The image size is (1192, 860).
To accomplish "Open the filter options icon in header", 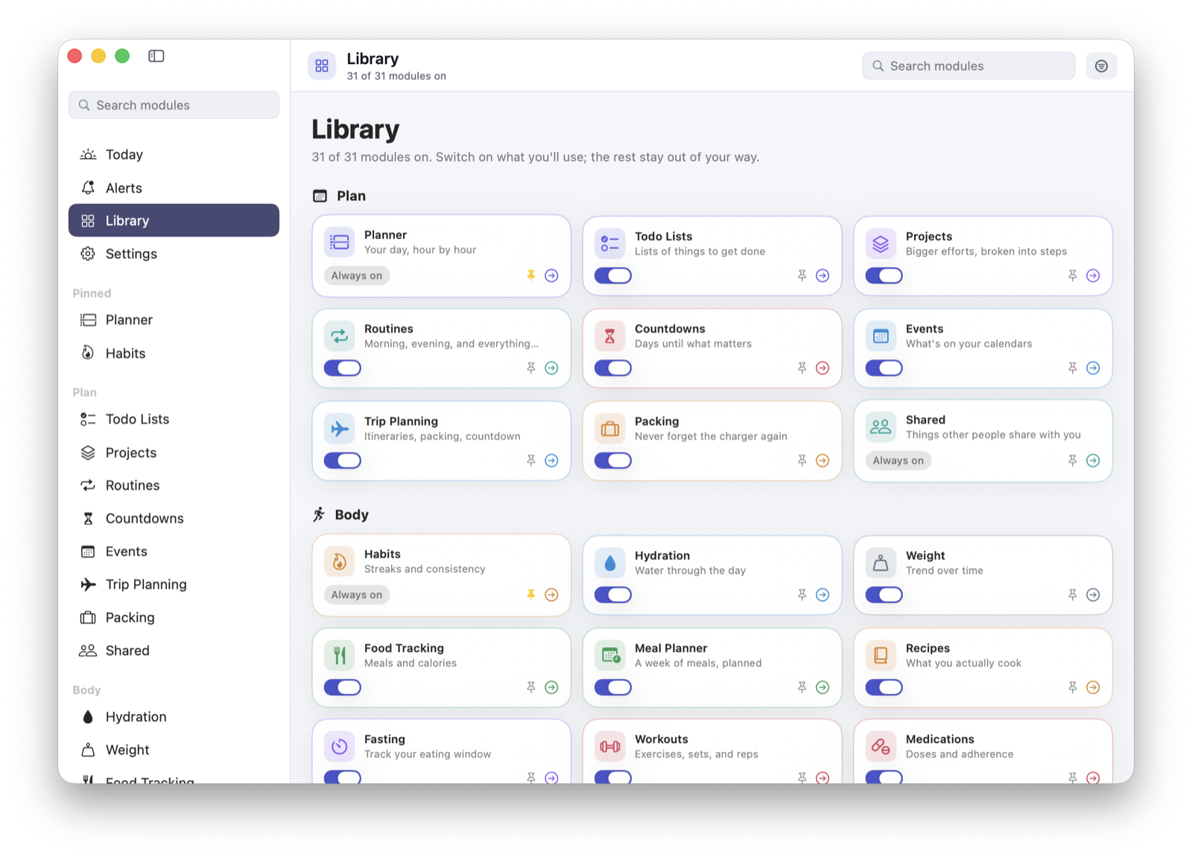I will point(1101,66).
